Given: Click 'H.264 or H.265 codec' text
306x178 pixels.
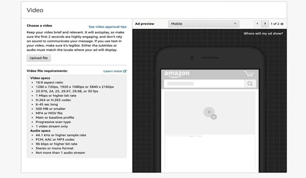Looking at the screenshot, I should [x=53, y=100].
